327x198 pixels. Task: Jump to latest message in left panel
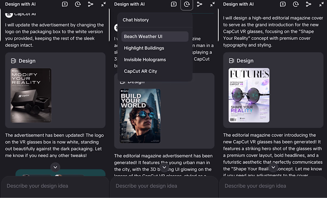click(55, 167)
